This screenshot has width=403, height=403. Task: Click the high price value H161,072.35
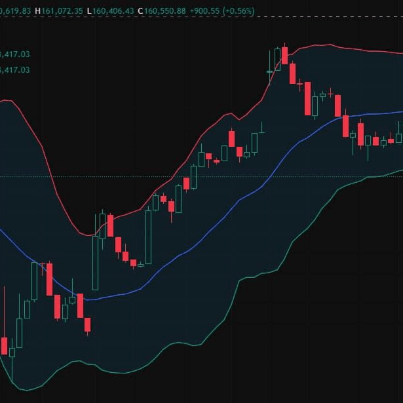point(59,11)
